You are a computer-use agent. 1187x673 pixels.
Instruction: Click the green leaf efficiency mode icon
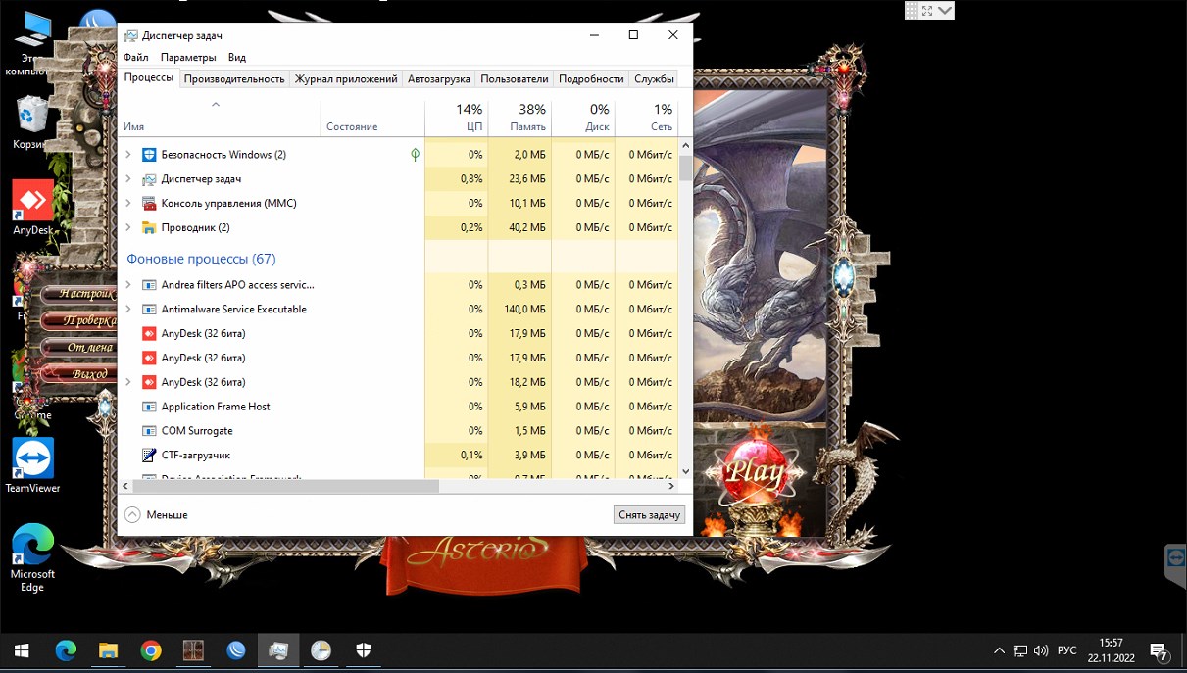click(416, 155)
